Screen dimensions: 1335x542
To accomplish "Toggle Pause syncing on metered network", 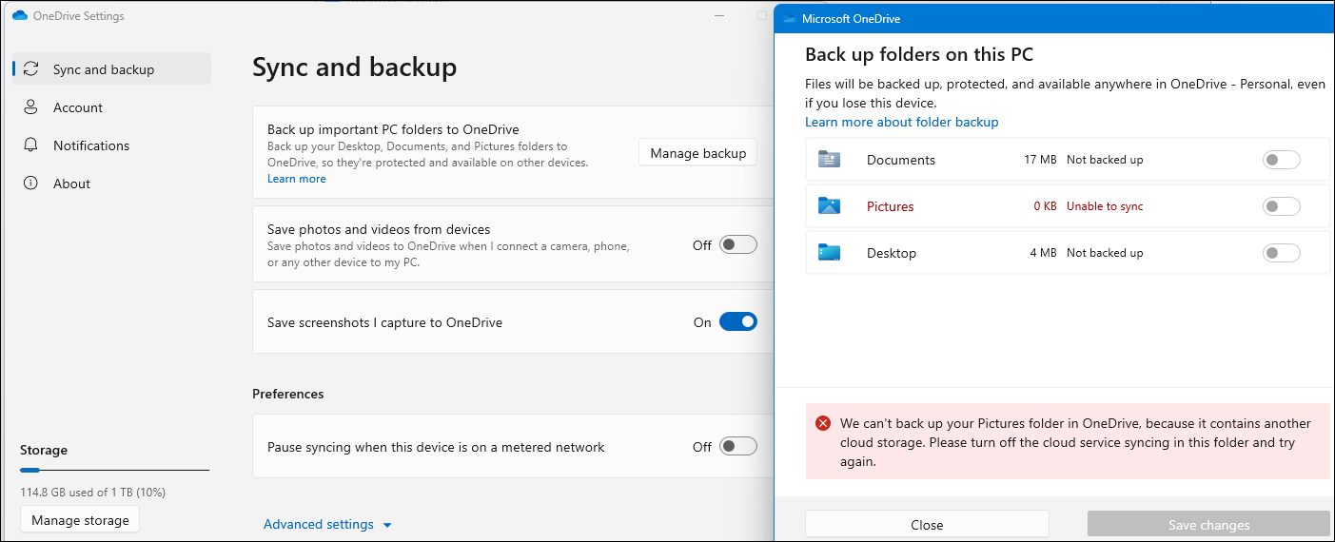I will (737, 447).
